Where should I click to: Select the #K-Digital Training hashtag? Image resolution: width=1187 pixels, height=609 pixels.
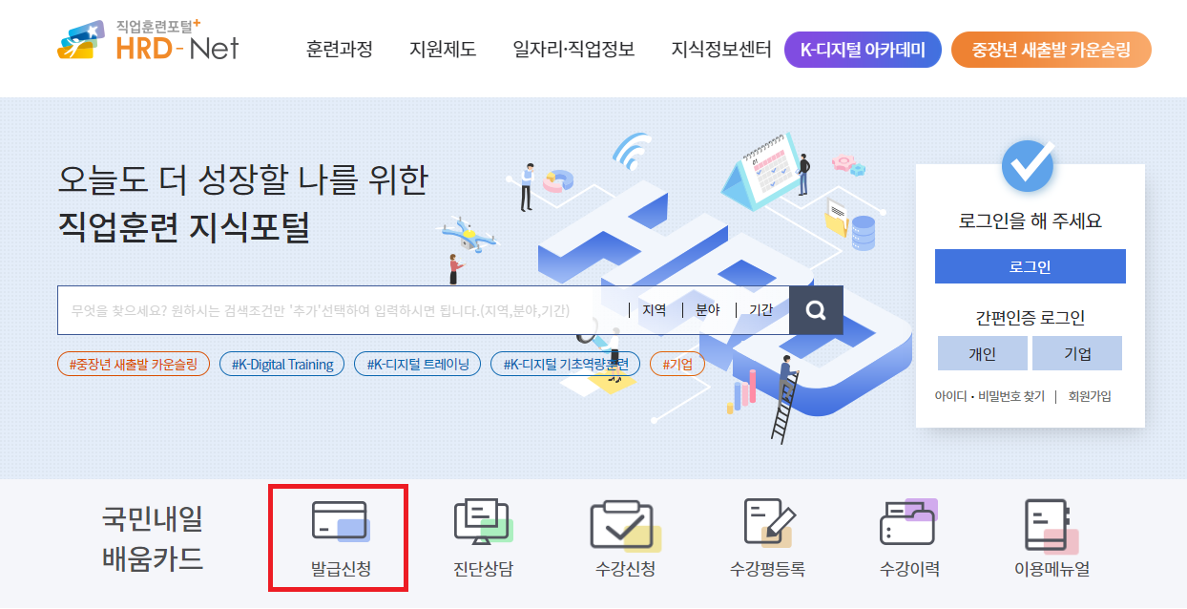[281, 364]
